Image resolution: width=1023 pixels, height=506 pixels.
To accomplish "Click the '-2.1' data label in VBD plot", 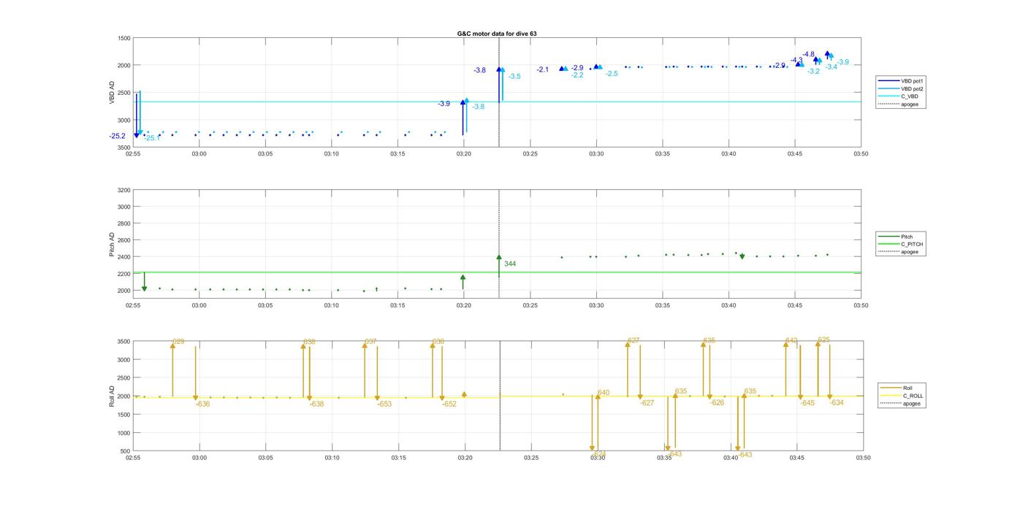I will pyautogui.click(x=542, y=69).
